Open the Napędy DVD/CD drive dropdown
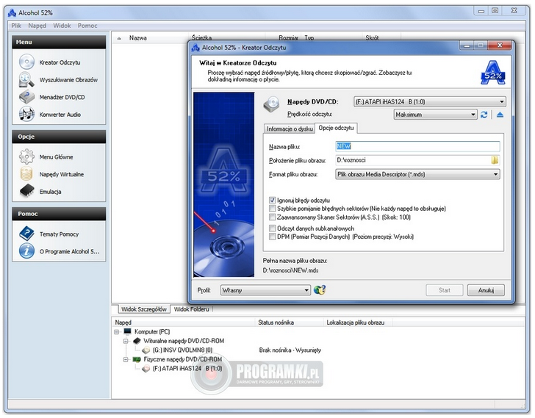This screenshot has height=418, width=535. 429,101
